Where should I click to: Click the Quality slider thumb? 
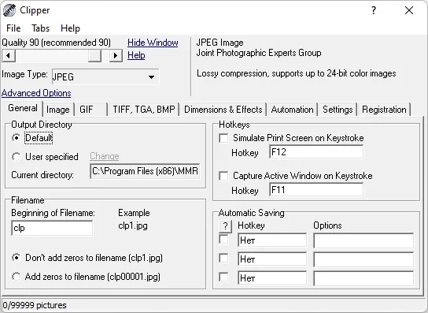[x=94, y=56]
